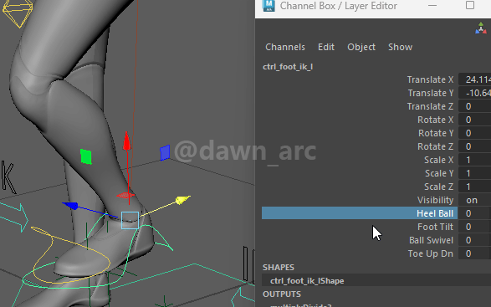Click the Rotate X value field

click(x=474, y=120)
